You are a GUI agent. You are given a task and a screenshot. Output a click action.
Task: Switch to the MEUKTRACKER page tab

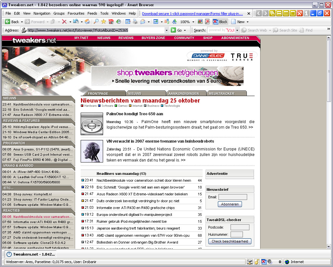[x=226, y=93]
